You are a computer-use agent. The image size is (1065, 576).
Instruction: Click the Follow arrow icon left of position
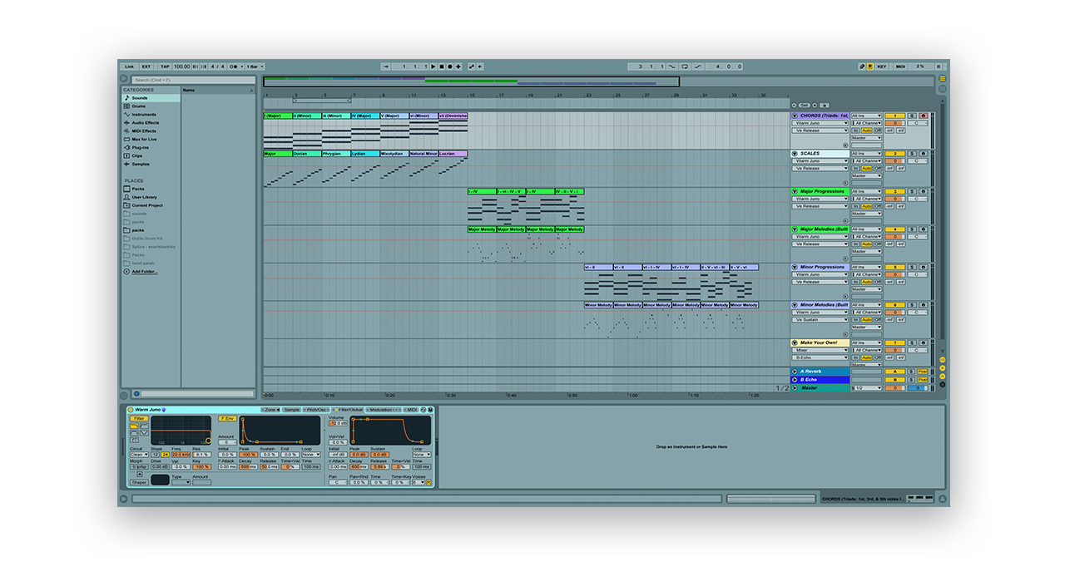point(385,66)
